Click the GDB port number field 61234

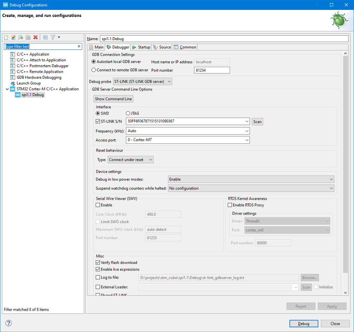(212, 70)
